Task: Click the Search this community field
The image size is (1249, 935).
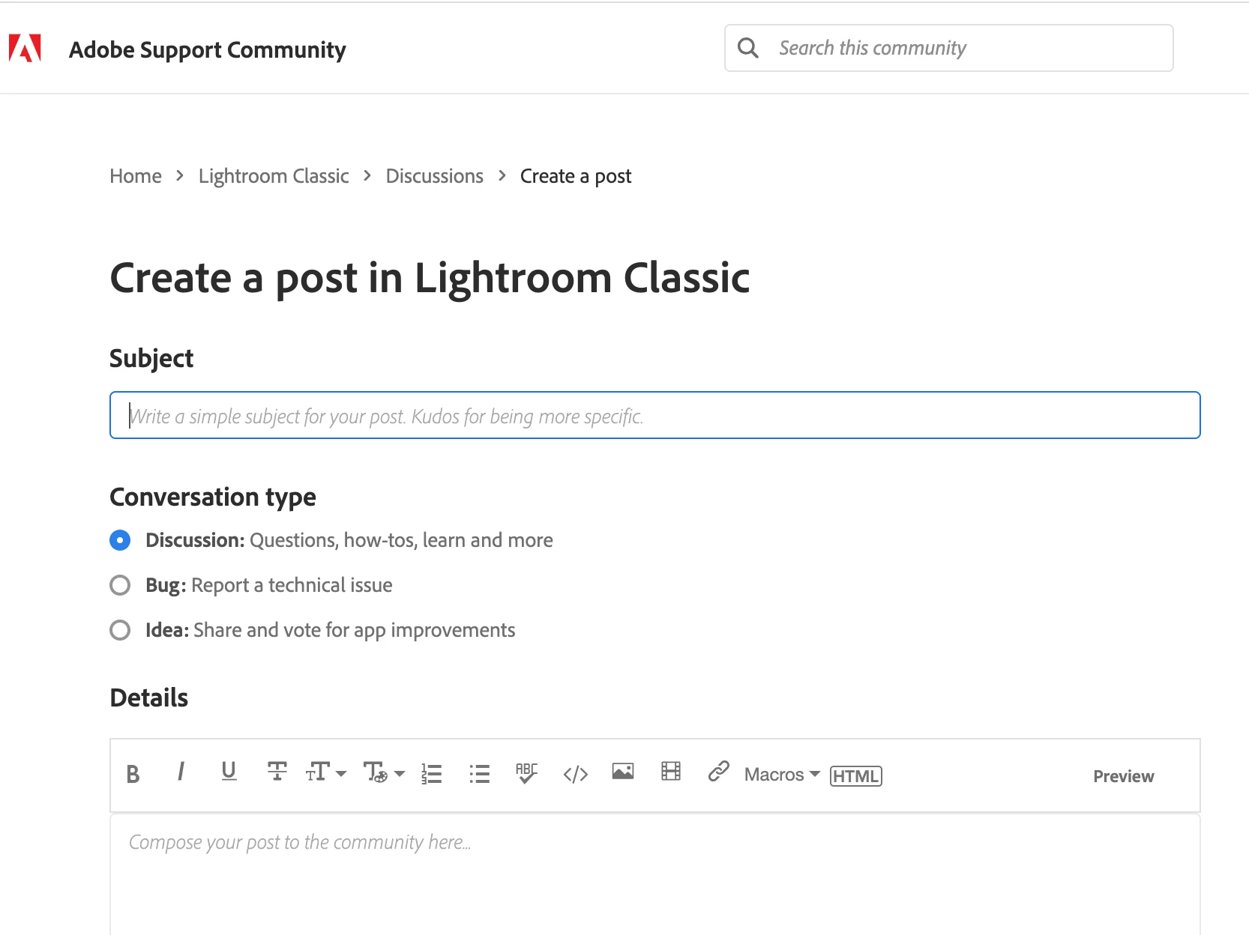Action: point(948,48)
